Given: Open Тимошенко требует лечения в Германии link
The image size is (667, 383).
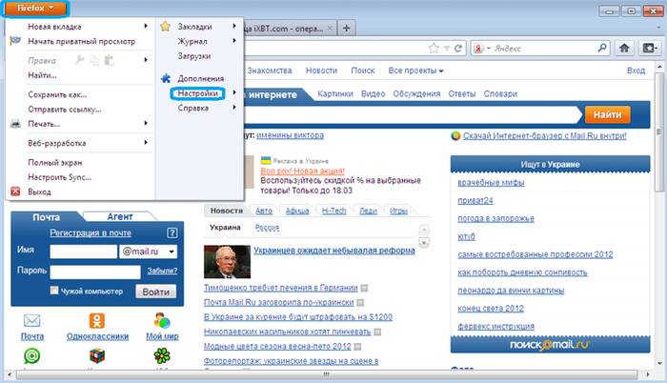Looking at the screenshot, I should click(281, 288).
